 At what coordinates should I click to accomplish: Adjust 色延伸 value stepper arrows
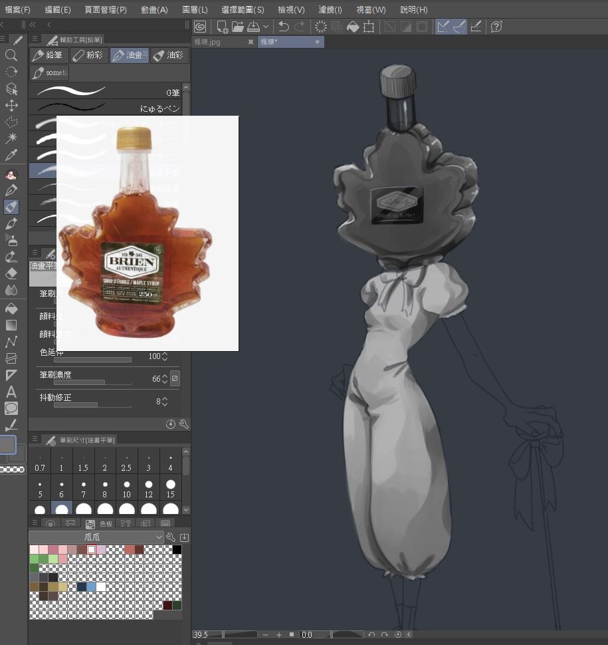165,356
